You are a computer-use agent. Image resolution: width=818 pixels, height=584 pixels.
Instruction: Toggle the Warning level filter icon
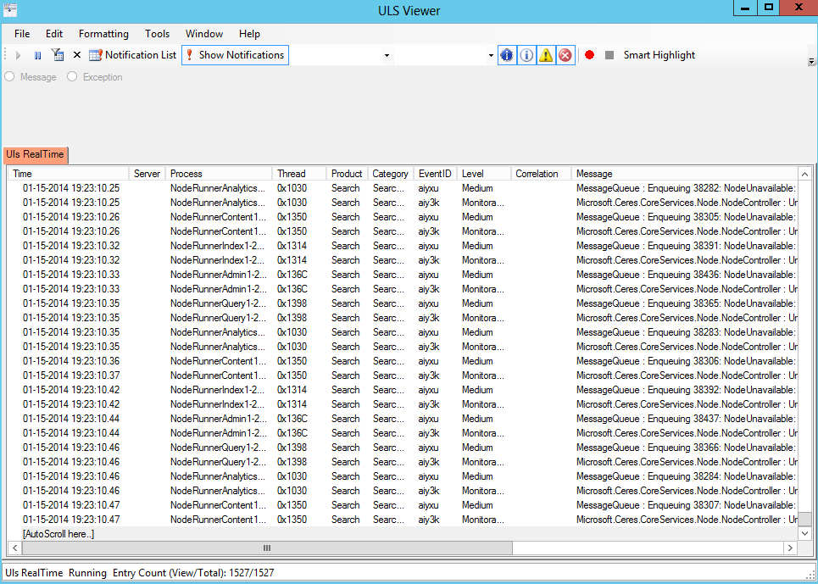(x=546, y=55)
